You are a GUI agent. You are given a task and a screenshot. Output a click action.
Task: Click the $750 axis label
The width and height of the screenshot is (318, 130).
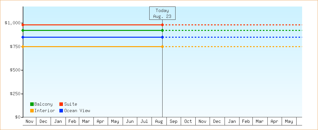[15, 47]
